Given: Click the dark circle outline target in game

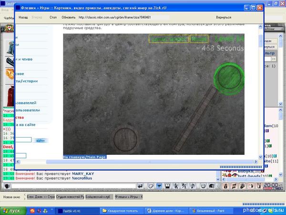Looking at the screenshot, I should click(125, 140).
